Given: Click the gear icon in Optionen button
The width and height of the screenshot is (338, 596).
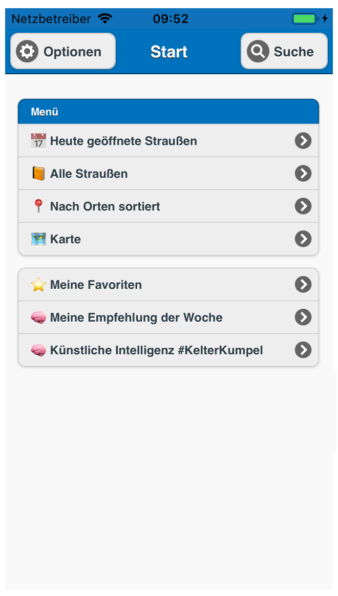Looking at the screenshot, I should pyautogui.click(x=27, y=52).
